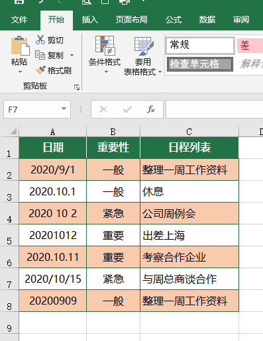Image resolution: width=263 pixels, height=341 pixels.
Task: Switch to the 数据 data tab
Action: (x=207, y=20)
